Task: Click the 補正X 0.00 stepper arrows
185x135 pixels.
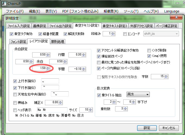Action: pos(60,102)
